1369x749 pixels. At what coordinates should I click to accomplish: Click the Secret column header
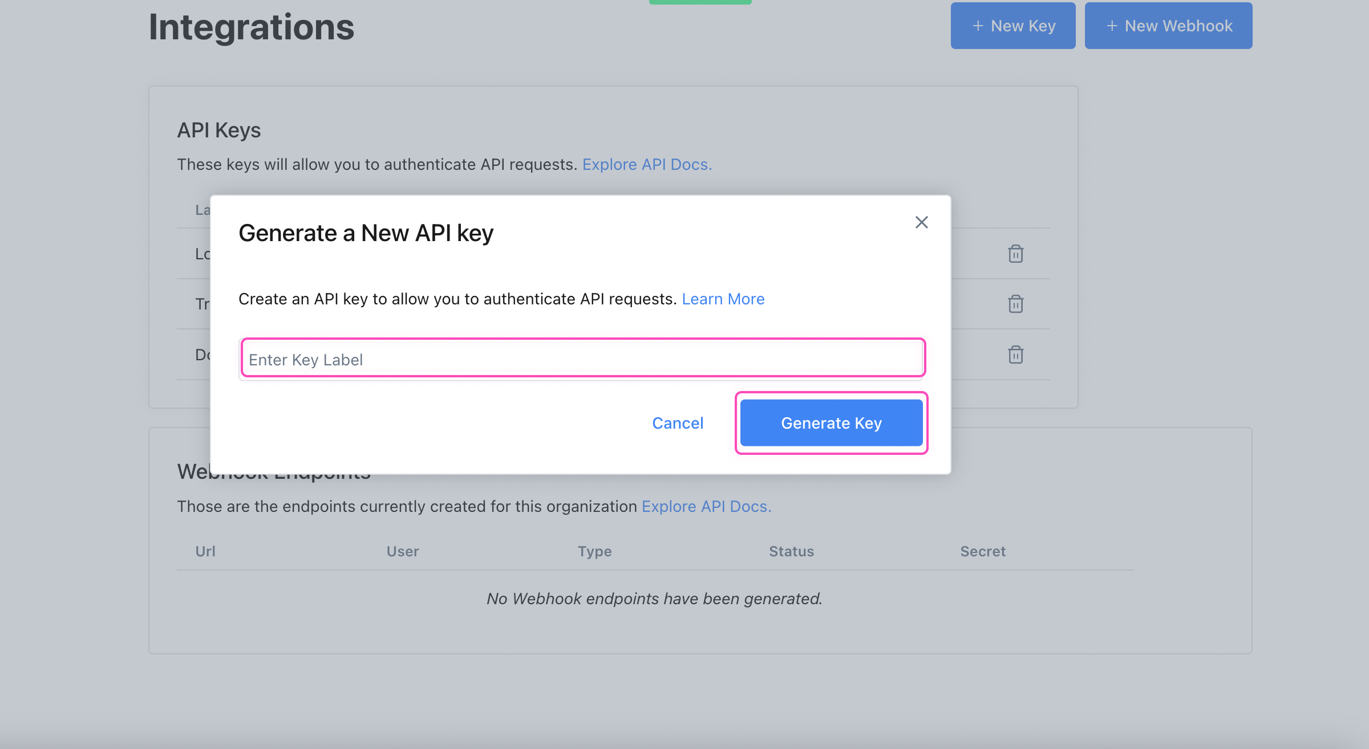pos(982,551)
